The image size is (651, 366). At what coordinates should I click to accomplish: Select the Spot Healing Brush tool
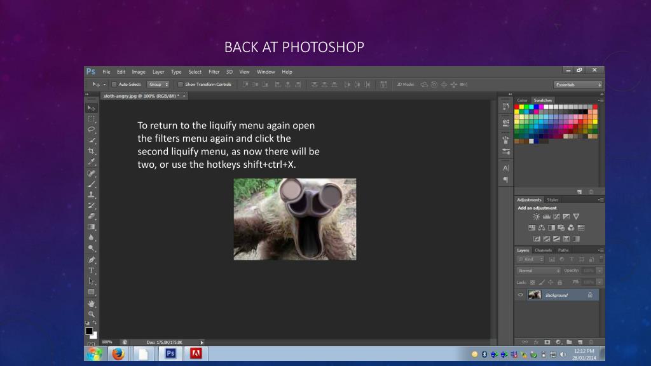click(92, 173)
